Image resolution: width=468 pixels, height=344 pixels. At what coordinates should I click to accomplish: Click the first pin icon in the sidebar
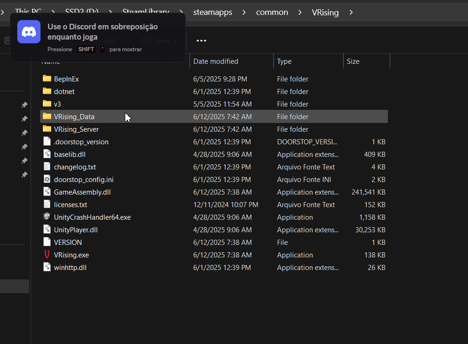25,105
